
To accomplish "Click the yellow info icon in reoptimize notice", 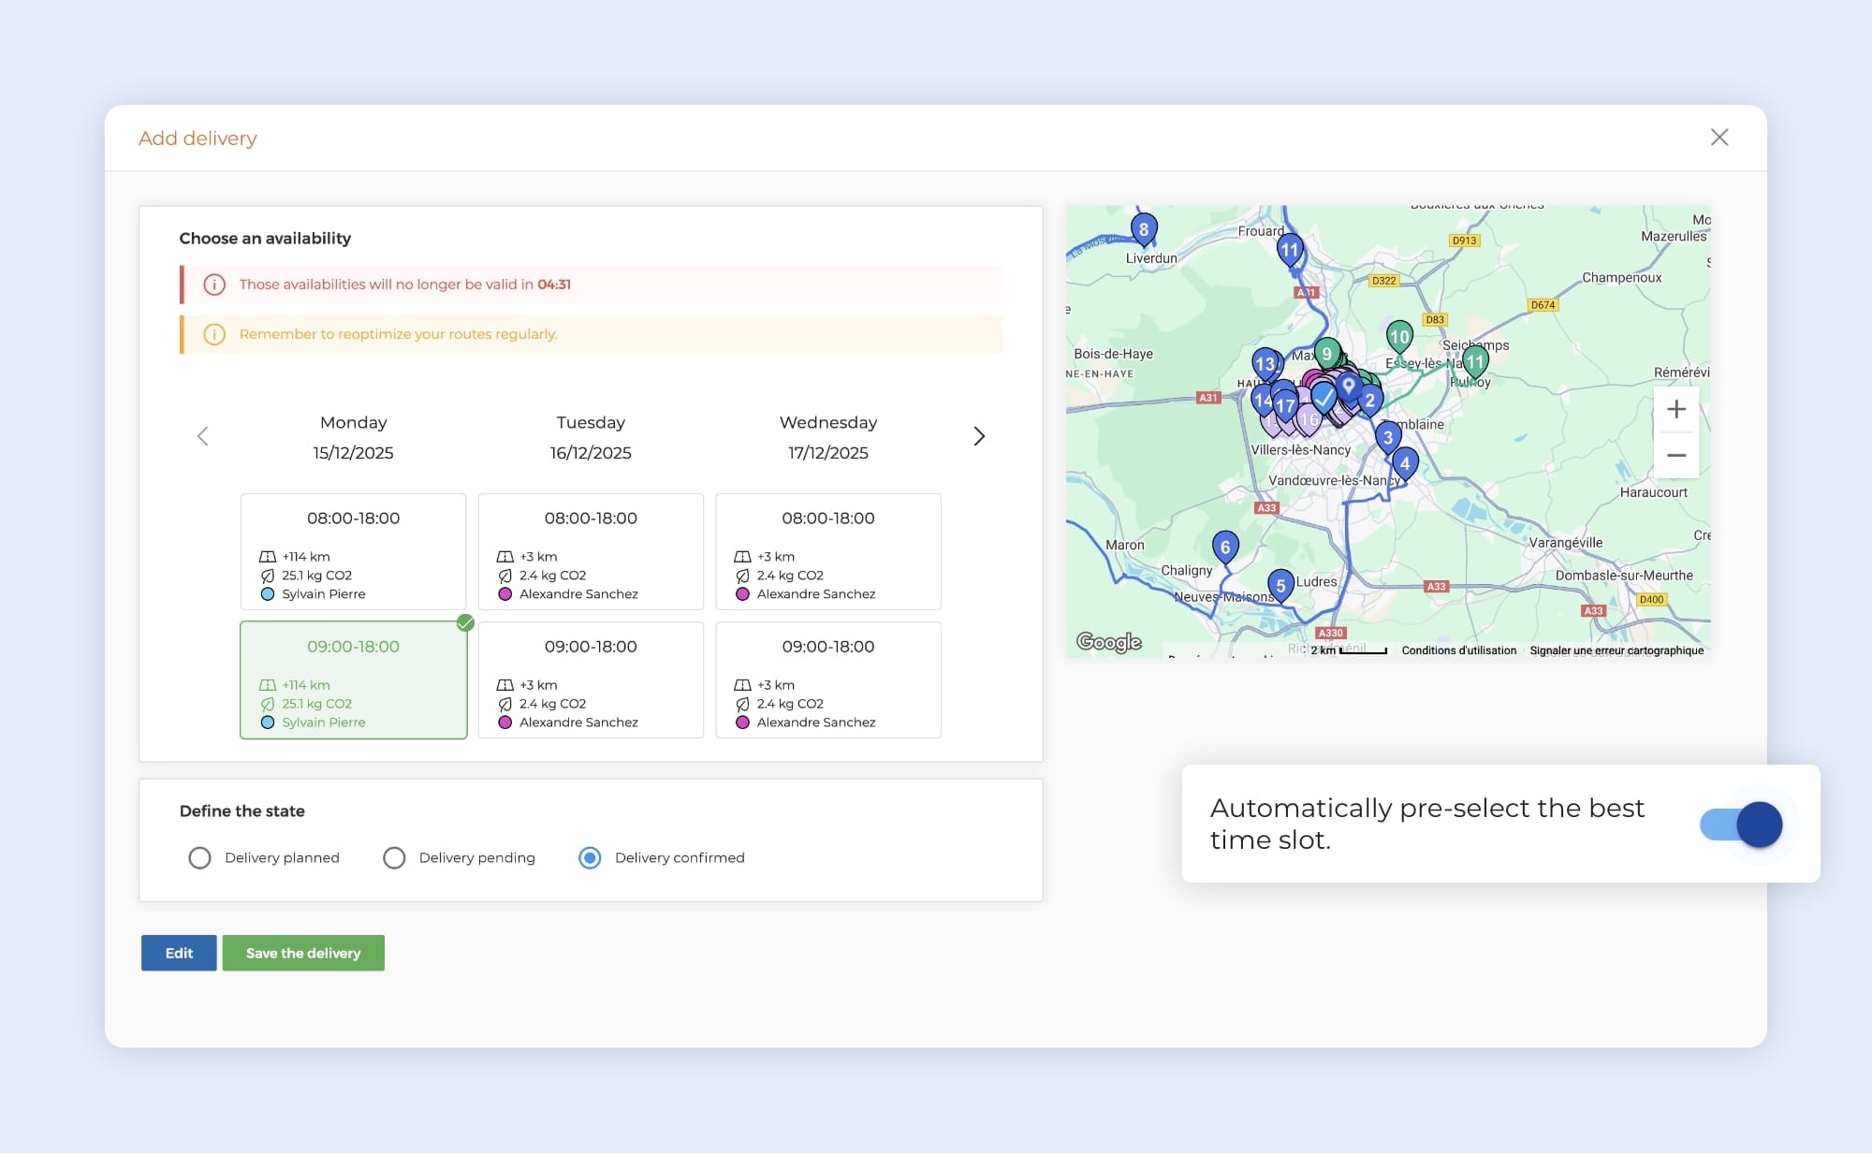I will pos(214,334).
